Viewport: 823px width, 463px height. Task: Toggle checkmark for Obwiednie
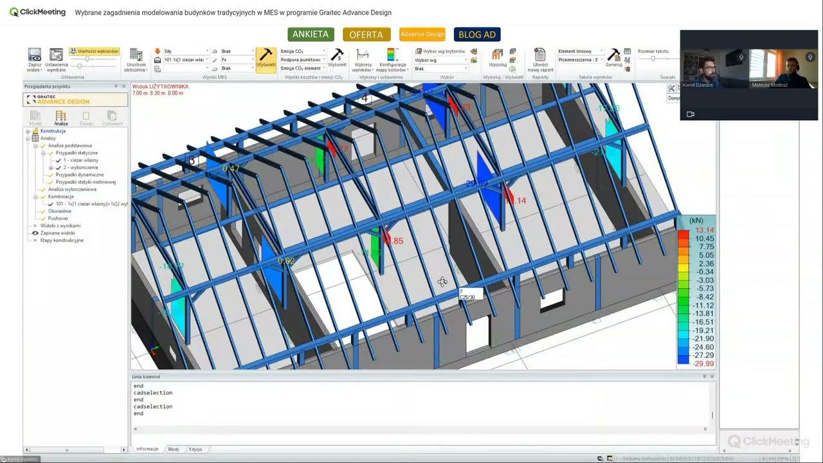point(43,211)
